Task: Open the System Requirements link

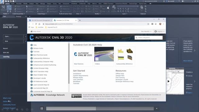Action: click(x=81, y=76)
